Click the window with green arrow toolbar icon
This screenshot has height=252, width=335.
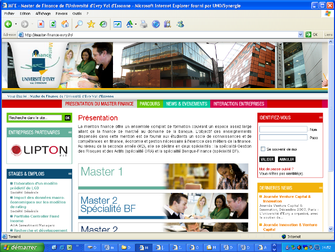tap(117, 25)
